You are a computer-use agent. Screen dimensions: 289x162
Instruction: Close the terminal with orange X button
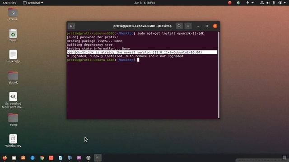point(215,26)
